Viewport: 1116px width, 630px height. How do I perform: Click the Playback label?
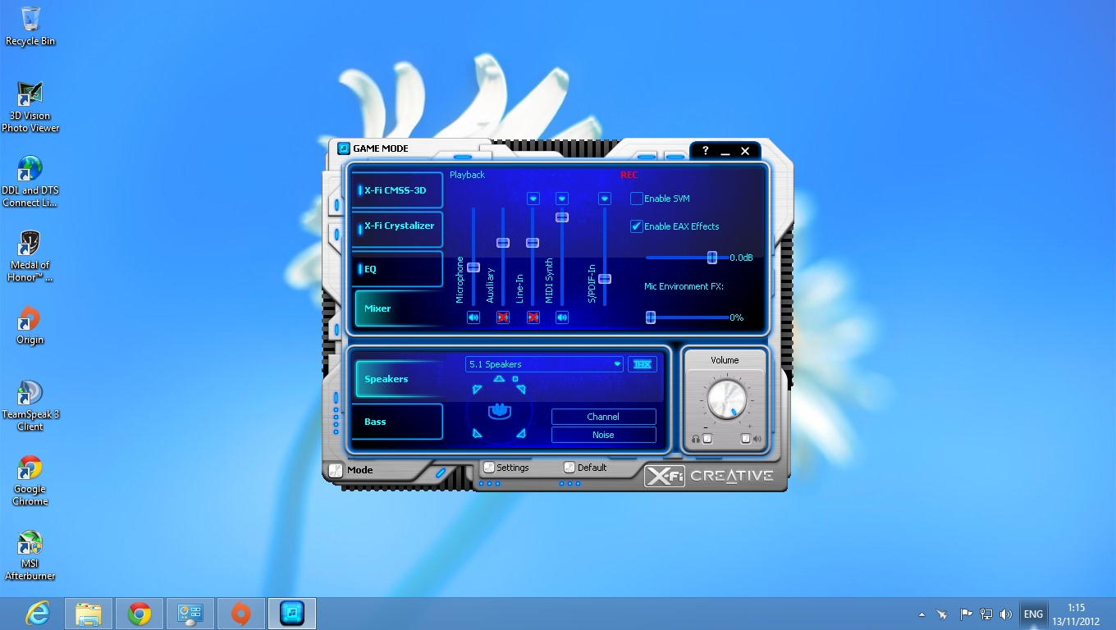click(467, 175)
